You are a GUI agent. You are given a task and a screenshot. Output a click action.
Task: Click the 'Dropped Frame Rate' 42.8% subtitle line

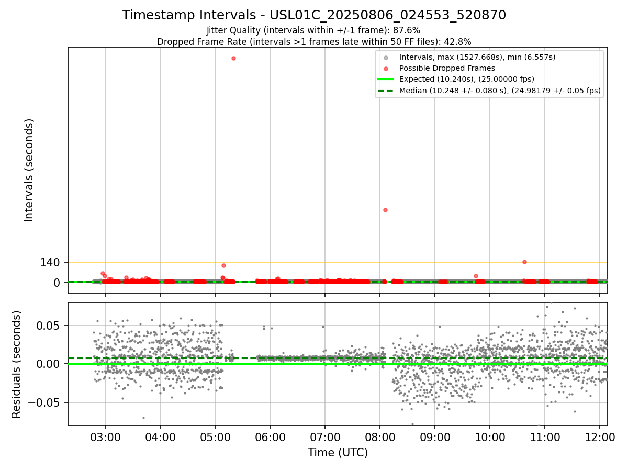click(314, 42)
